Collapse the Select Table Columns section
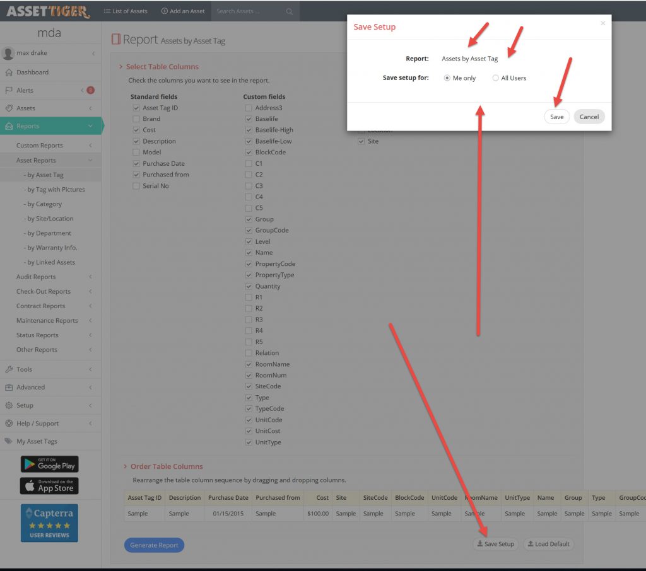 (120, 67)
